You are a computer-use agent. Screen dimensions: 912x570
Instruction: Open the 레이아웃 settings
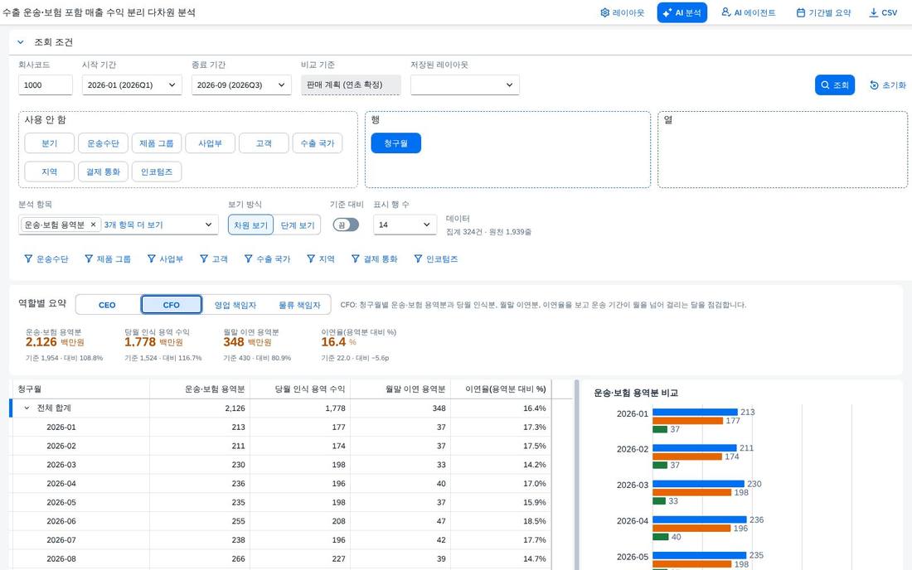click(622, 12)
